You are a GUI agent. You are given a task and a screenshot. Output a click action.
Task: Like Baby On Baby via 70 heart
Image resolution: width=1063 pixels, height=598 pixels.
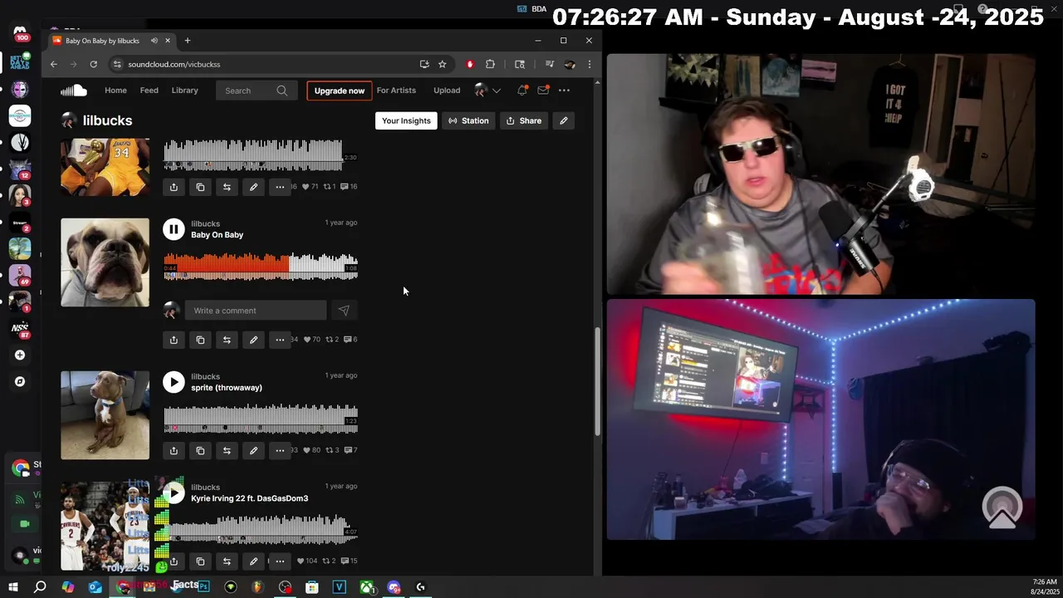point(311,340)
